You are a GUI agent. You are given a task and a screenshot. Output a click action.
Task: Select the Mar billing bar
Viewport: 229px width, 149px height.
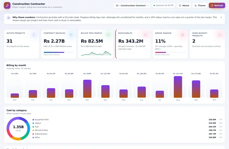click(x=87, y=89)
